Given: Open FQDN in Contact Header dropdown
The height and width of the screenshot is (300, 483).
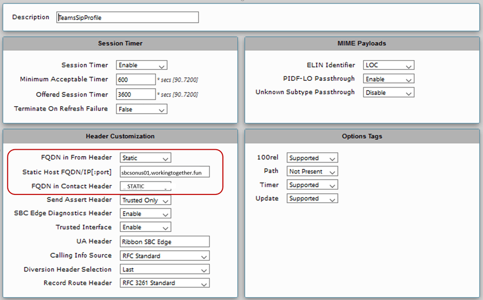Looking at the screenshot, I should click(145, 186).
